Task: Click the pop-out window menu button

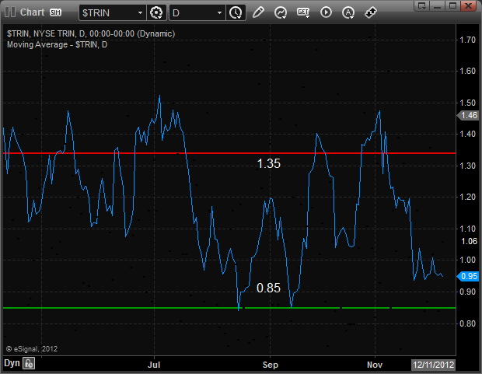Action: tap(422, 5)
